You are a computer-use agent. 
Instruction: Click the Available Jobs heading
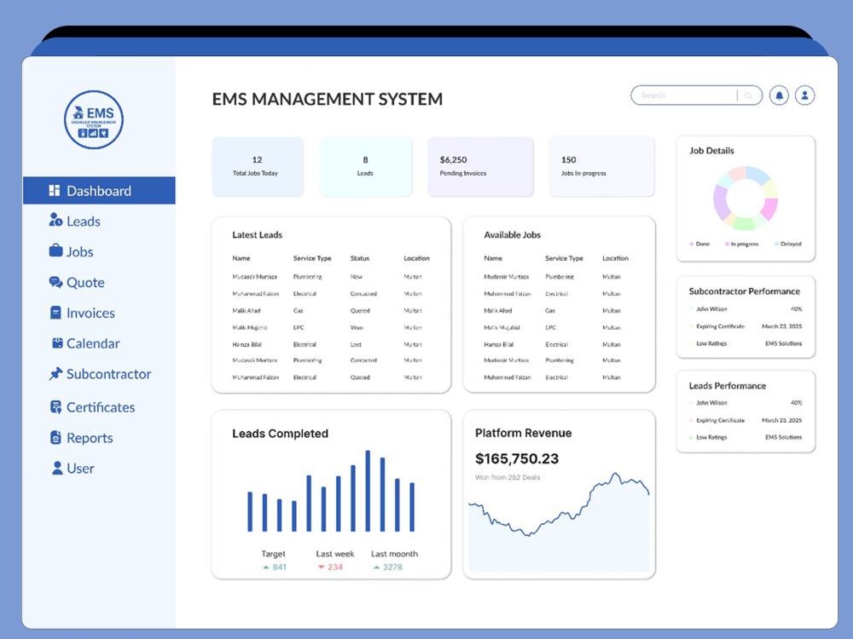coord(513,235)
